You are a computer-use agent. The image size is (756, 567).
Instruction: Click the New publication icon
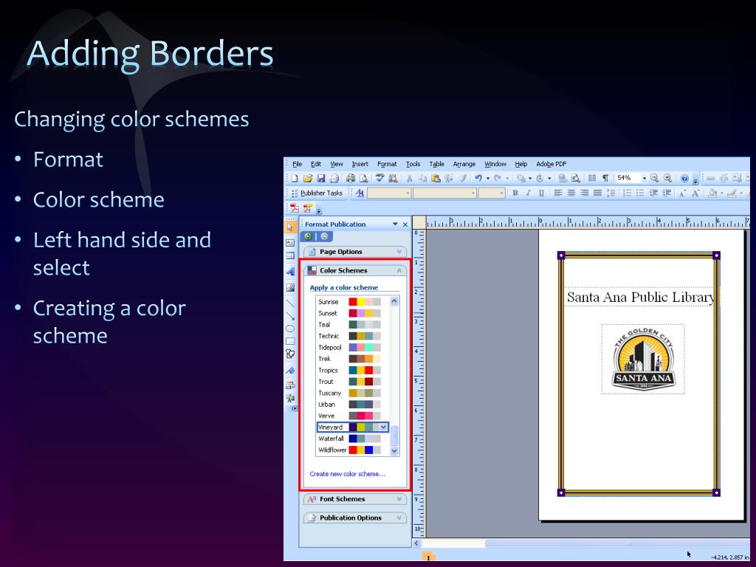pyautogui.click(x=295, y=179)
